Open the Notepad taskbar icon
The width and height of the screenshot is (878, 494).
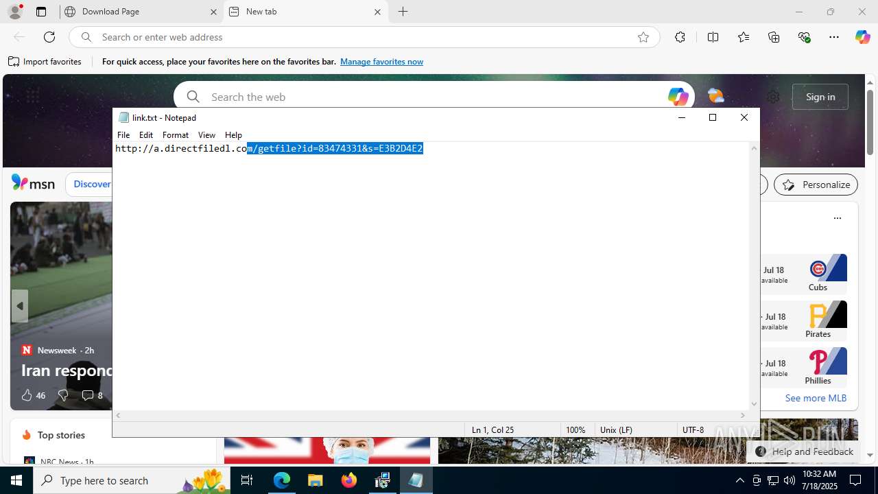(416, 480)
